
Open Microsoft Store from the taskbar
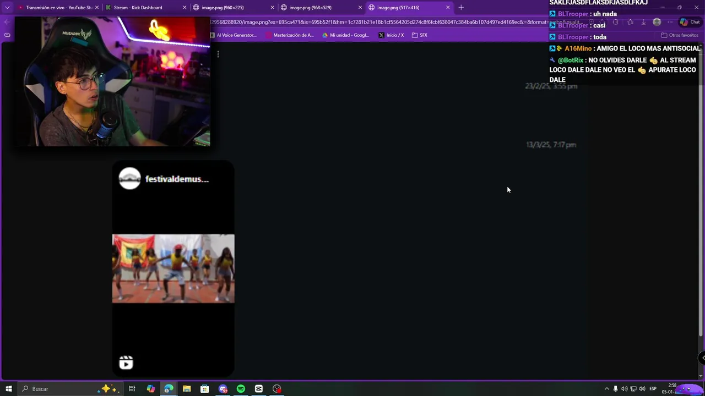205,389
